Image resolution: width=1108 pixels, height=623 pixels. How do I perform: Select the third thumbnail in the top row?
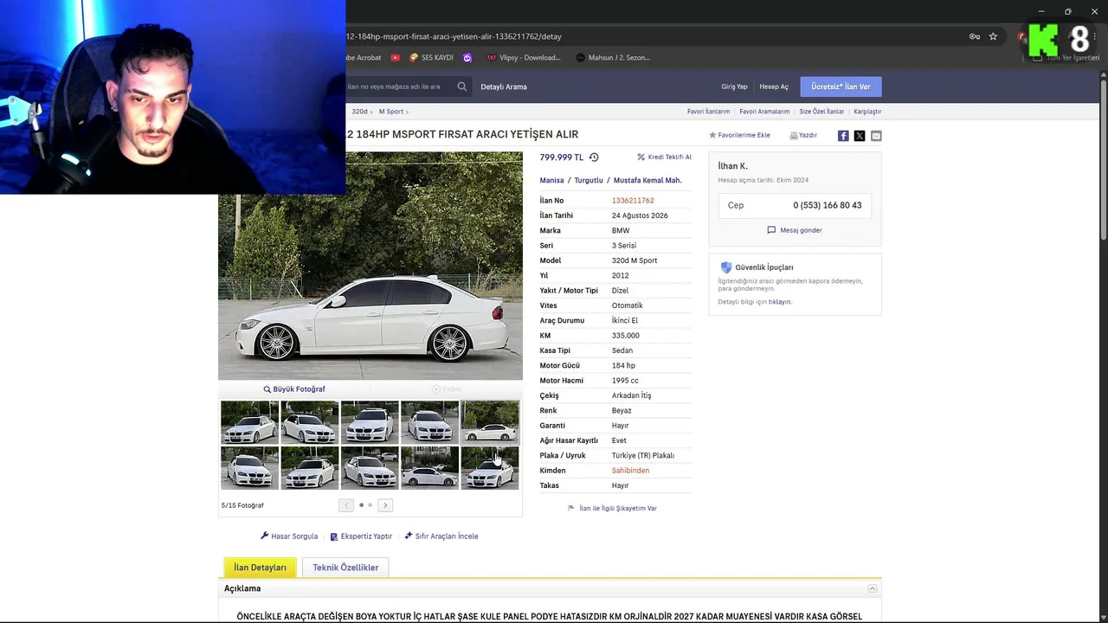370,422
